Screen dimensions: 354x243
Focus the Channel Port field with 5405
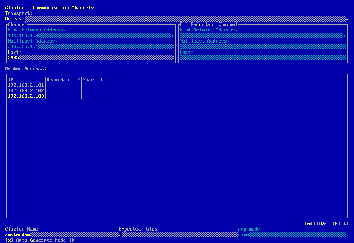click(91, 58)
